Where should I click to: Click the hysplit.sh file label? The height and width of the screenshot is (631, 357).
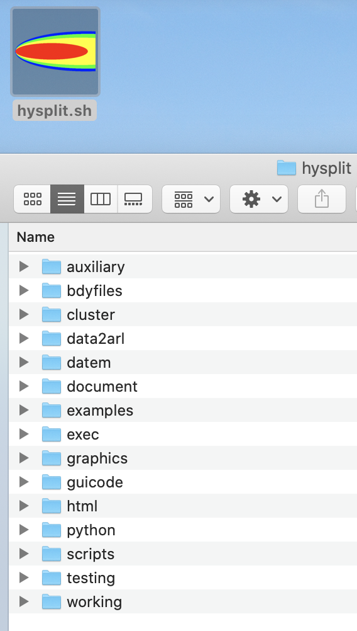click(55, 111)
